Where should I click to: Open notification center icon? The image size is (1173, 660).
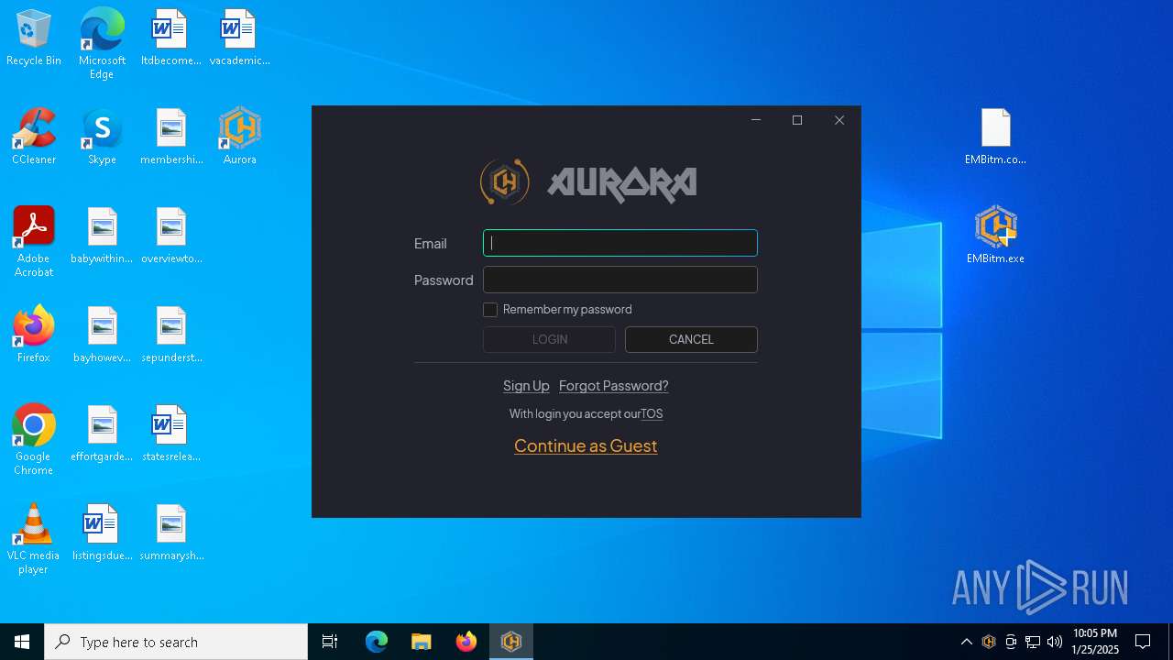point(1143,642)
